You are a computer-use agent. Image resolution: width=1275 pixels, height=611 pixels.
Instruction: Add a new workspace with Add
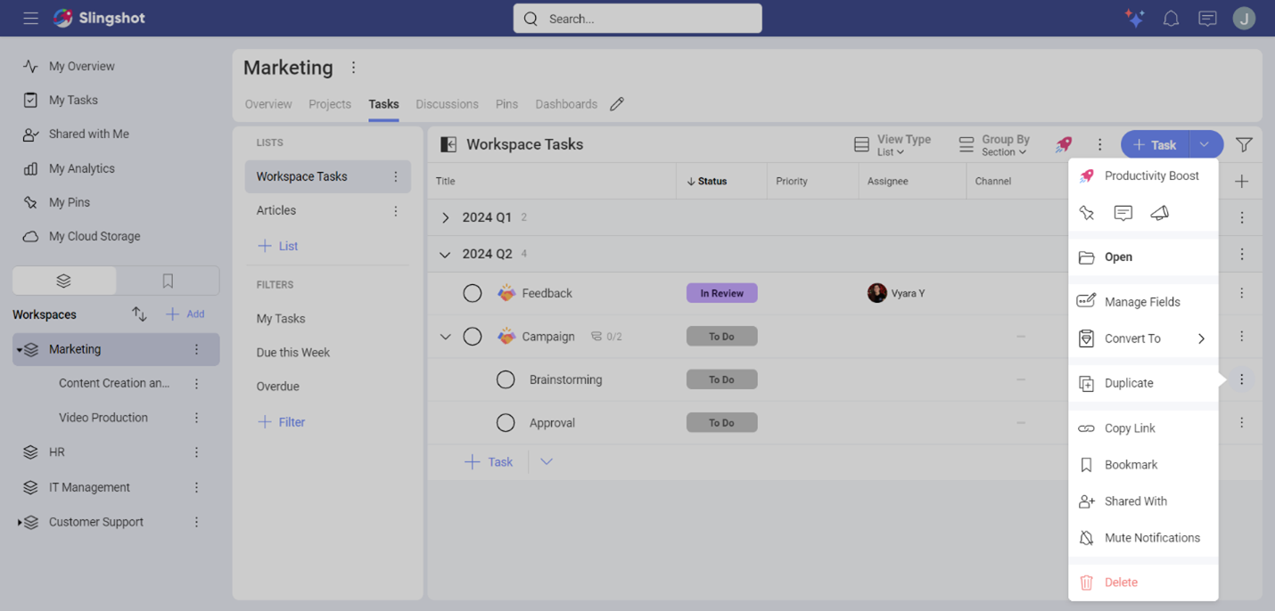pyautogui.click(x=185, y=314)
